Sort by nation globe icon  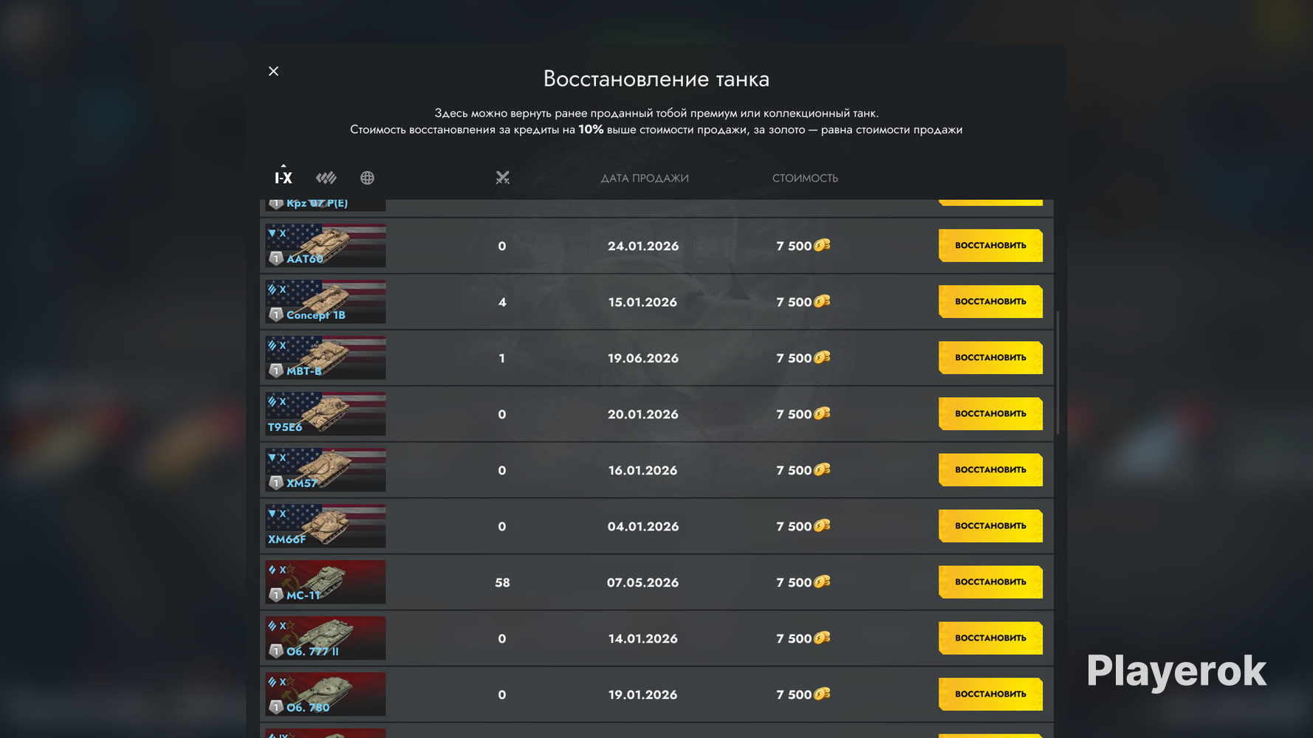(367, 178)
